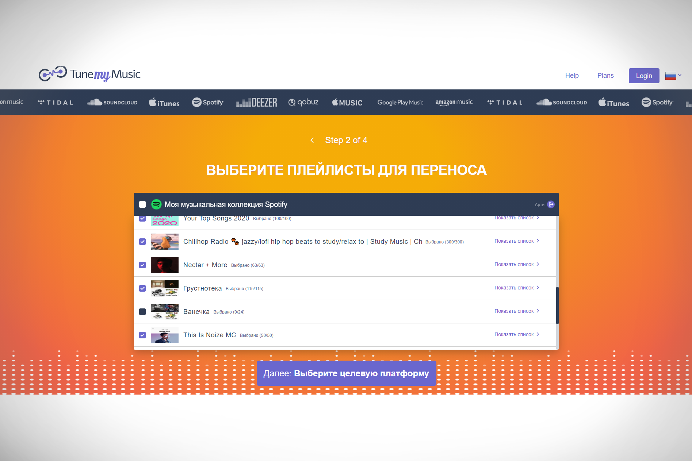Click the Google Play Music logo
Screen dimensions: 692x461
(400, 103)
